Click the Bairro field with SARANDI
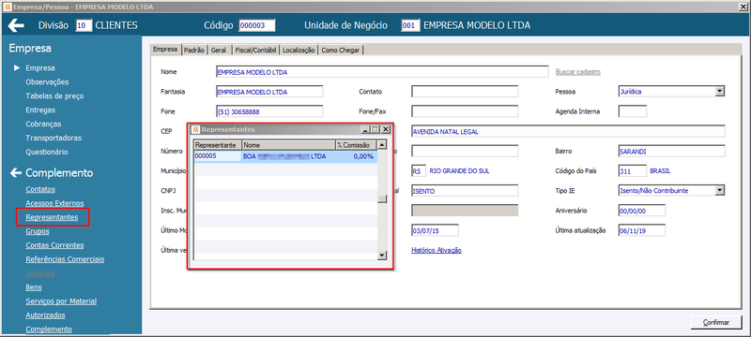The height and width of the screenshot is (337, 751). 672,151
